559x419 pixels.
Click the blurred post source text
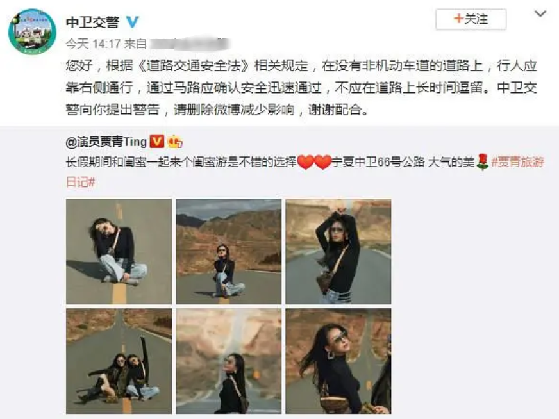[x=189, y=44]
